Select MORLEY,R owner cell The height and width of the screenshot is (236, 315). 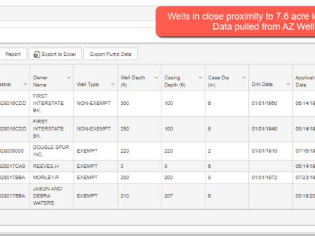coord(52,178)
